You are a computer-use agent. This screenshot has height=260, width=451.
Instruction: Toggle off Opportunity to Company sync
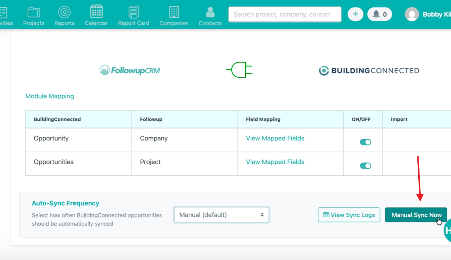point(365,142)
